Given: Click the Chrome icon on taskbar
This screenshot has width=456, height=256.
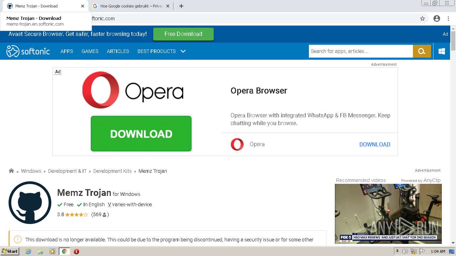Looking at the screenshot, I should 64,251.
